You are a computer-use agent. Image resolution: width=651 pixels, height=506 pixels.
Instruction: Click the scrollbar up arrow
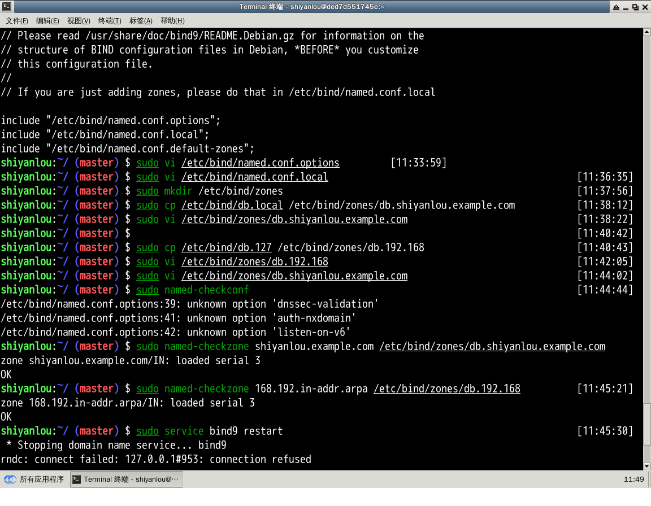coord(646,33)
